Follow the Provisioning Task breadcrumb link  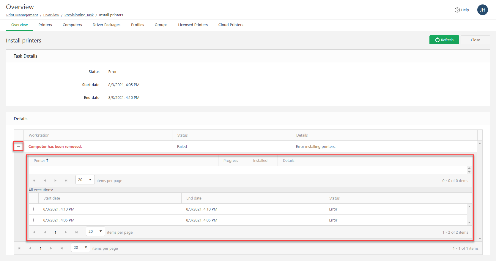79,15
